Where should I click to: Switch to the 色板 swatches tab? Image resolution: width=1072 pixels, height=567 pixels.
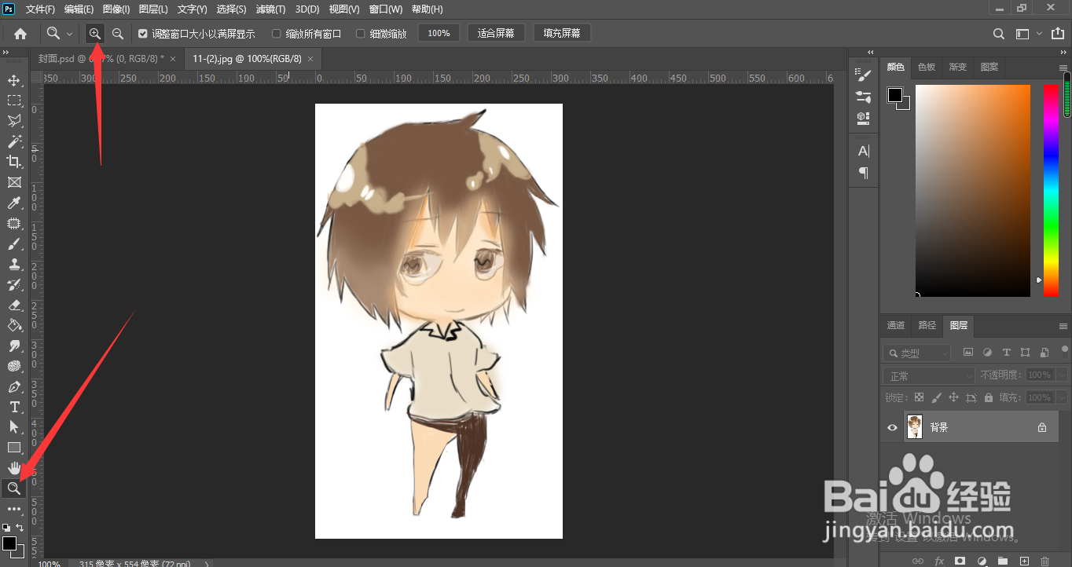pyautogui.click(x=927, y=67)
